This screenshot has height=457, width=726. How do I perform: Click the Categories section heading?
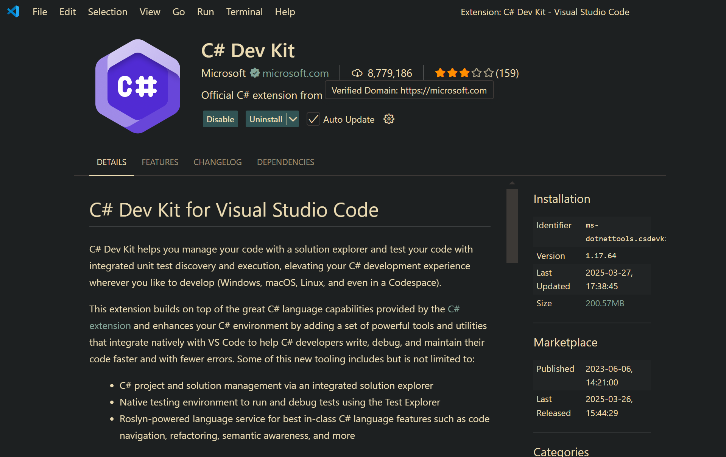point(561,451)
